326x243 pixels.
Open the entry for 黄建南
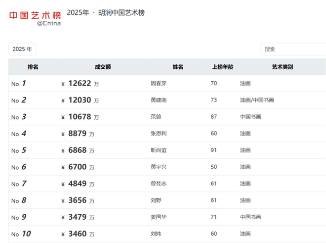coord(159,100)
